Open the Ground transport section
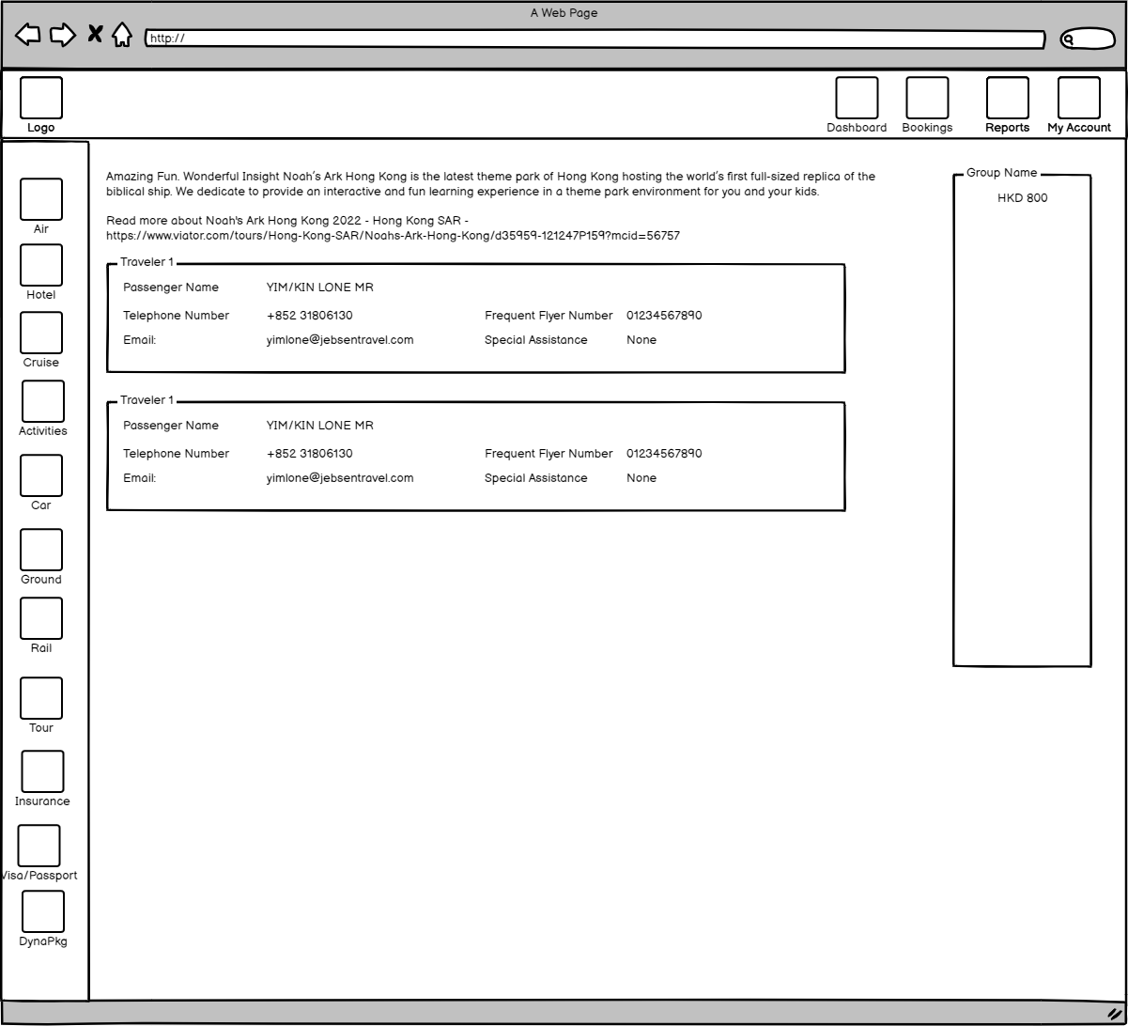This screenshot has width=1128, height=1026. pos(41,551)
